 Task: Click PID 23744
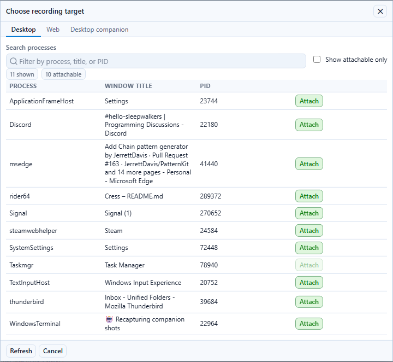pos(209,101)
